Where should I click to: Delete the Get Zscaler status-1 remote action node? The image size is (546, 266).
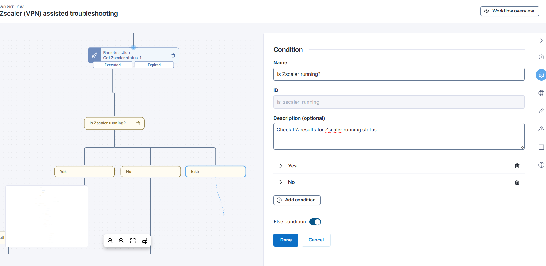click(173, 56)
